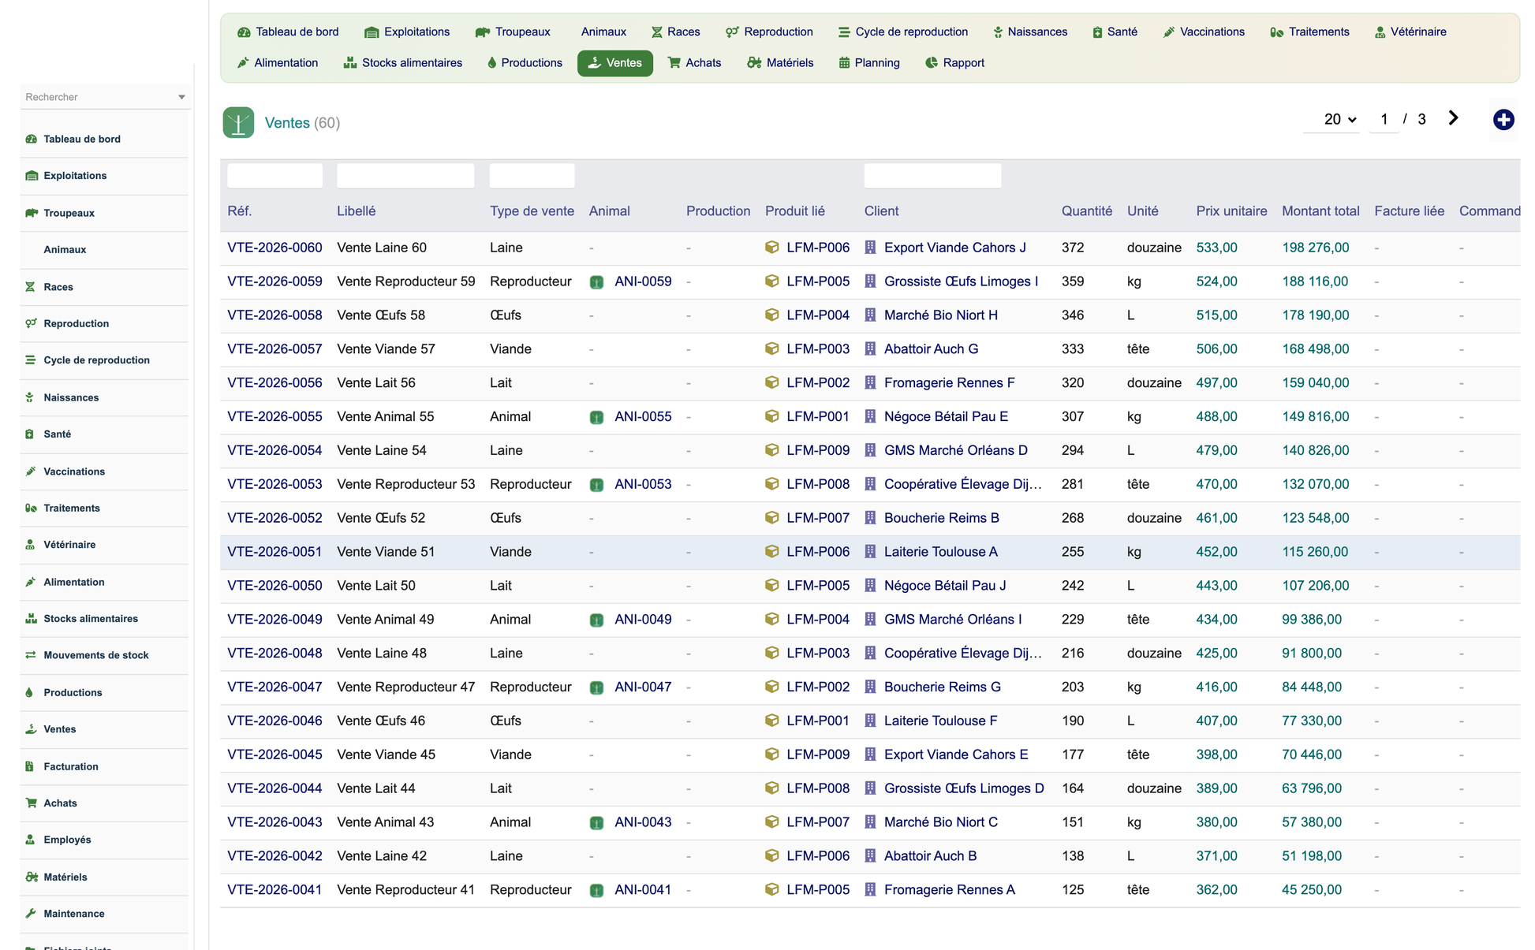This screenshot has width=1535, height=950.
Task: Open the Exploitations tab in top menu
Action: (407, 32)
